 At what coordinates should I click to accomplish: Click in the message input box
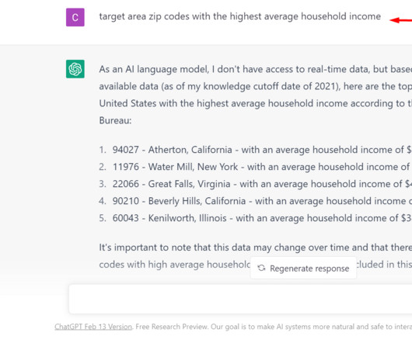coord(240,299)
